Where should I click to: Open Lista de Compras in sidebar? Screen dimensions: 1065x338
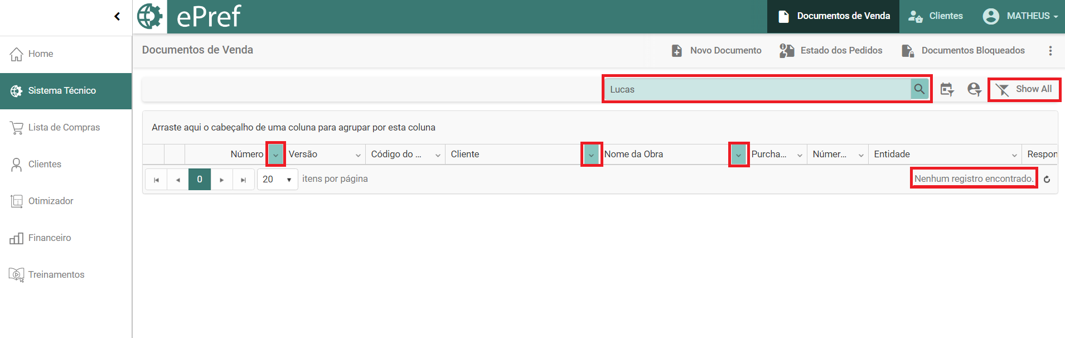(x=64, y=127)
